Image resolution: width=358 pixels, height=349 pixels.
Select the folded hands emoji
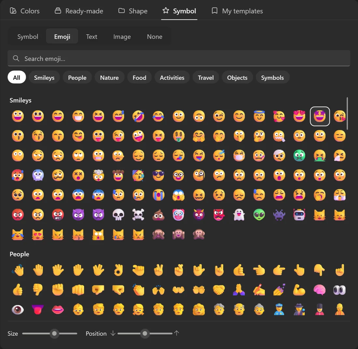[239, 290]
